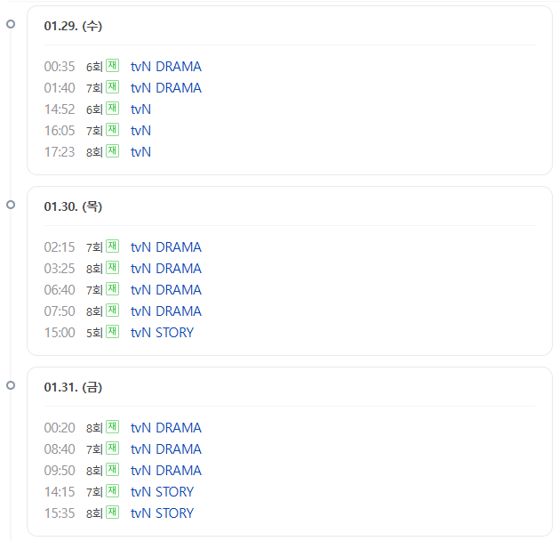The height and width of the screenshot is (541, 559).
Task: Click the 00:20 broadcast time
Action: (60, 428)
